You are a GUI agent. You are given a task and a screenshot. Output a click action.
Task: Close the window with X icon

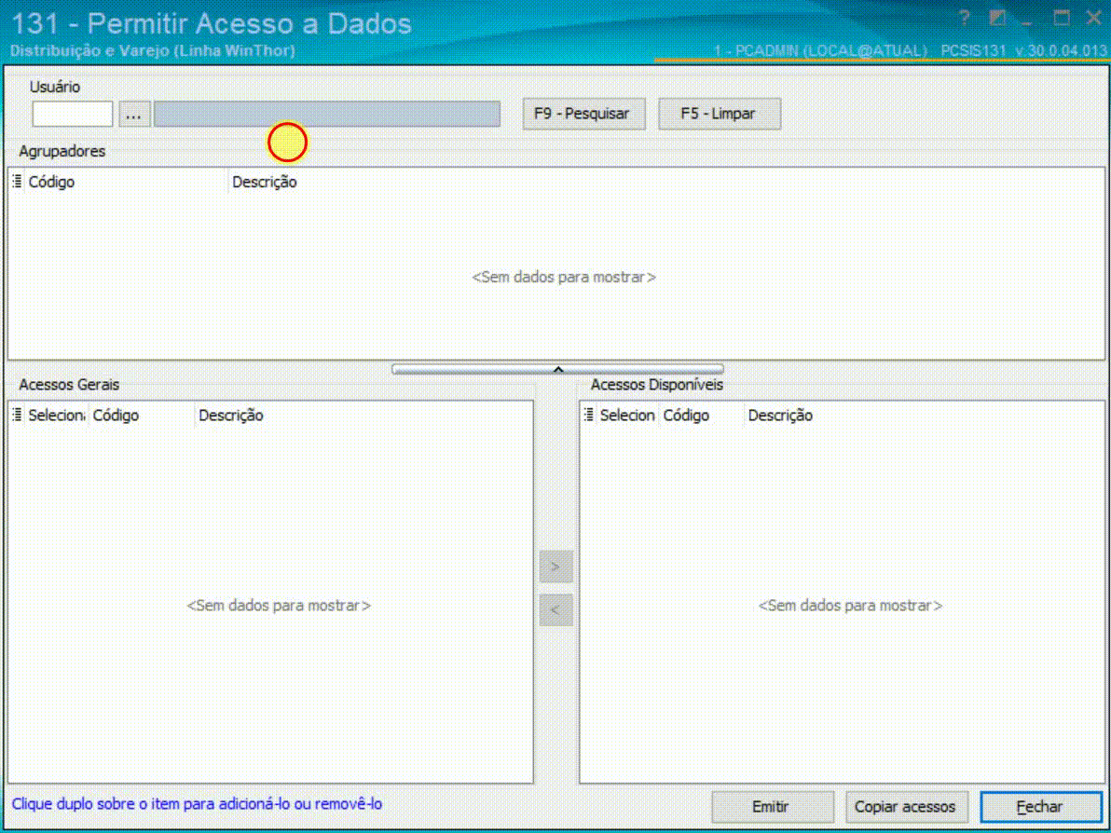point(1093,20)
